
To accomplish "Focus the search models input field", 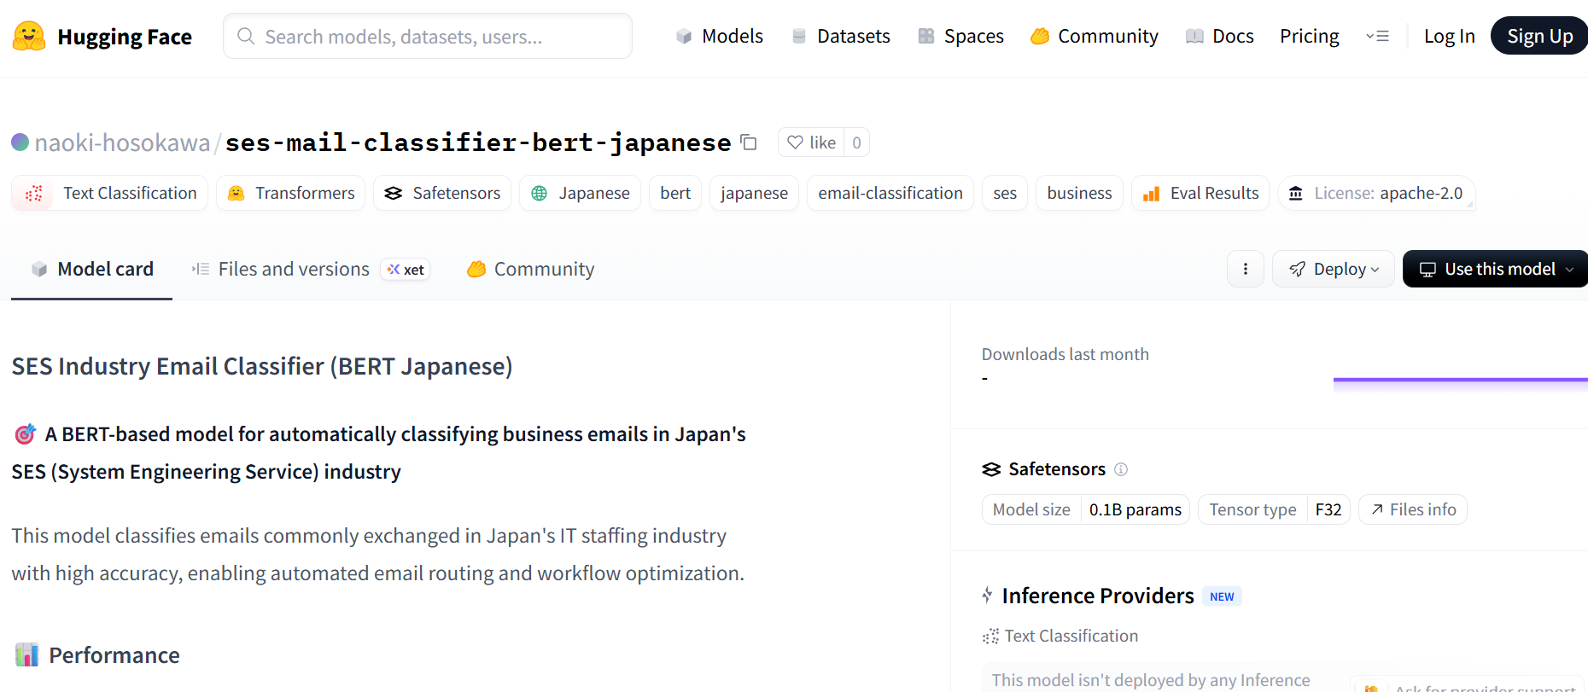I will click(x=428, y=36).
